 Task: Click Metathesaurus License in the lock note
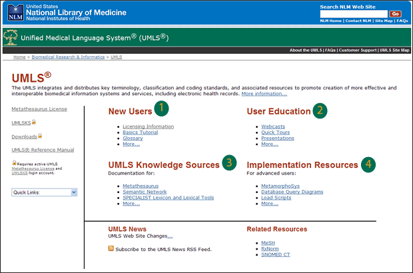(x=33, y=168)
